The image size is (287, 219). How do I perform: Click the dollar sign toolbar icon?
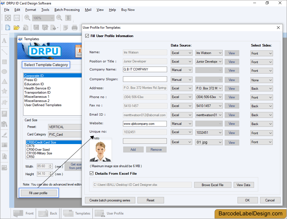point(68,18)
